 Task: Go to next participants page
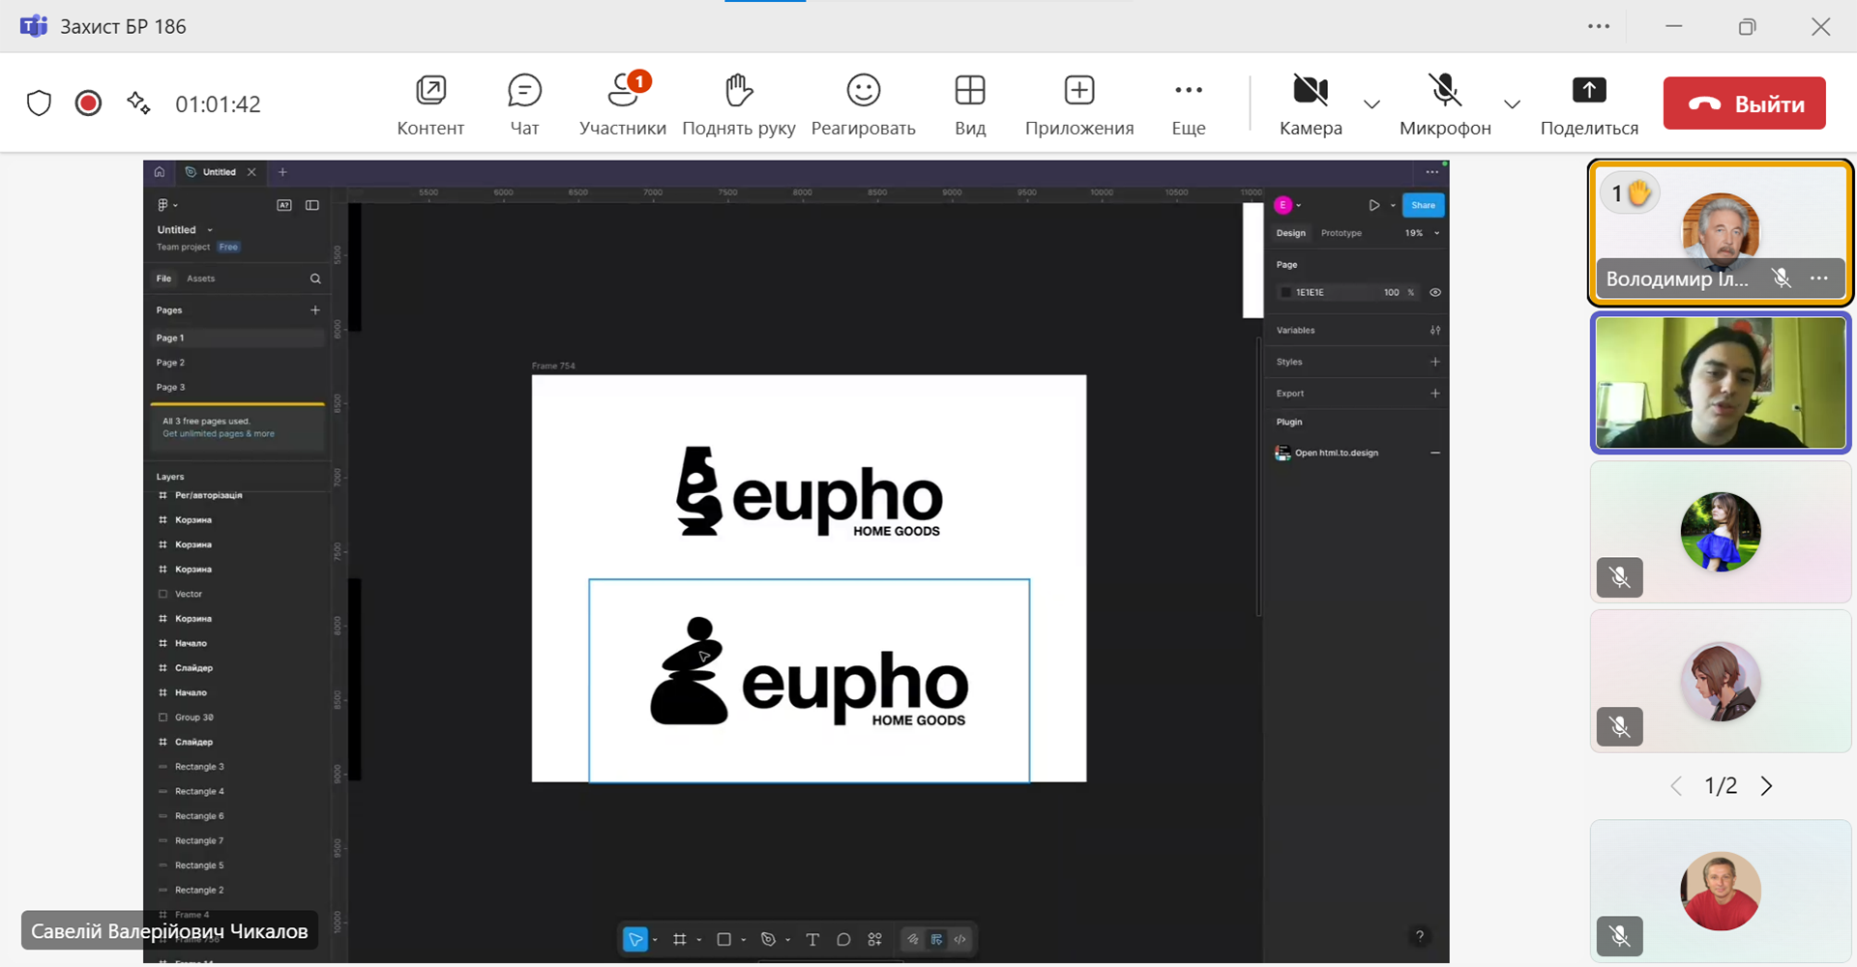tap(1767, 786)
